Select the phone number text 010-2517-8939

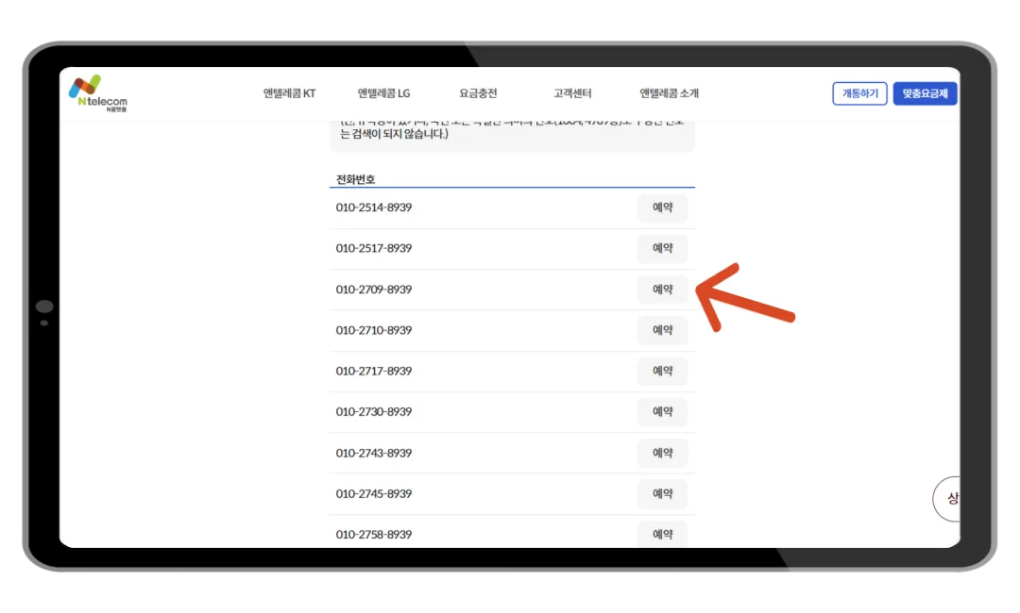[x=374, y=249]
